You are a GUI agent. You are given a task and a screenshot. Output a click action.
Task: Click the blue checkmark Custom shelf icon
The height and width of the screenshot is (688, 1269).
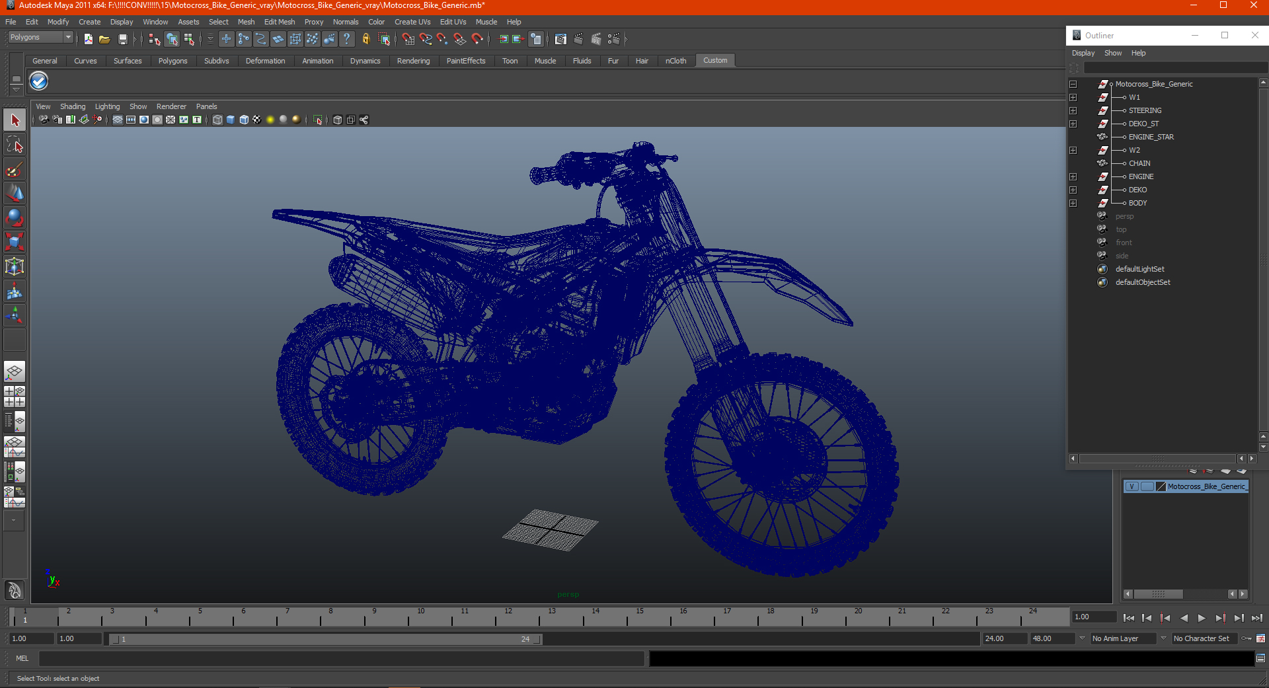[x=39, y=81]
